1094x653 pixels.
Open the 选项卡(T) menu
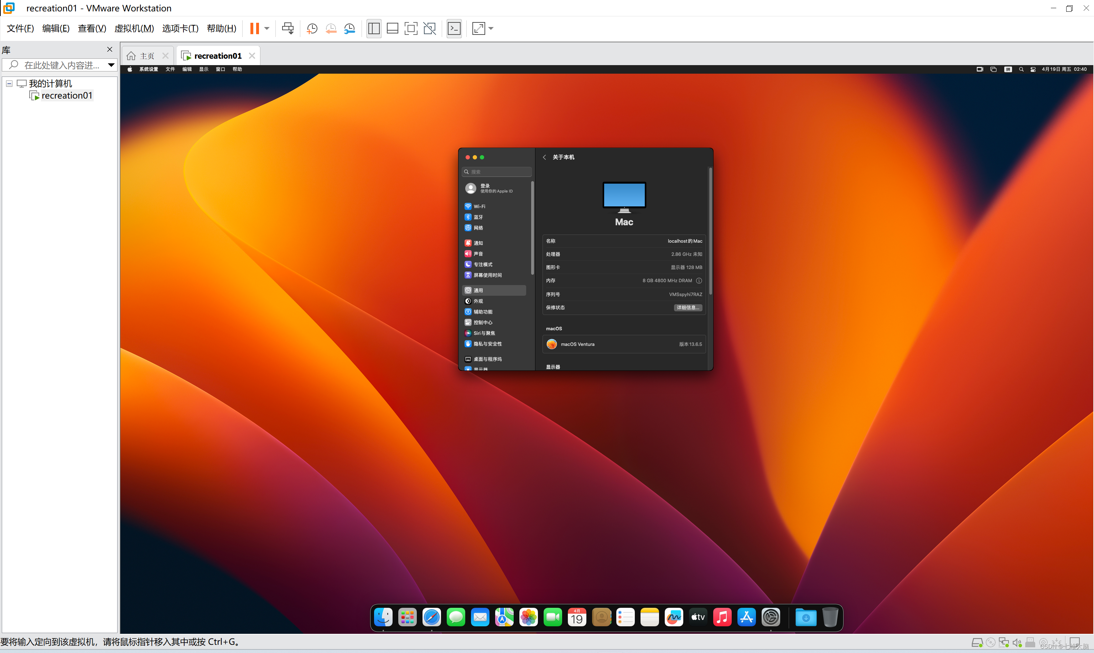pyautogui.click(x=180, y=28)
